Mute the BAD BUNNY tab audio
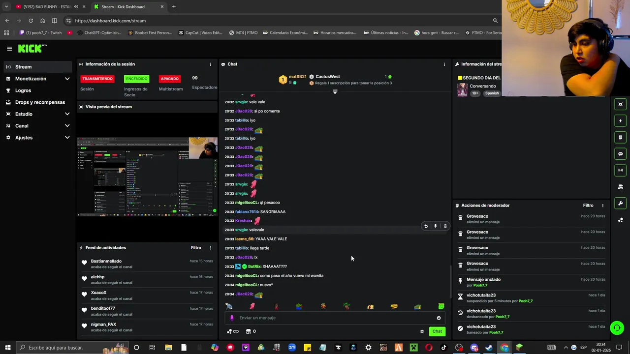The width and height of the screenshot is (630, 354). [x=76, y=7]
